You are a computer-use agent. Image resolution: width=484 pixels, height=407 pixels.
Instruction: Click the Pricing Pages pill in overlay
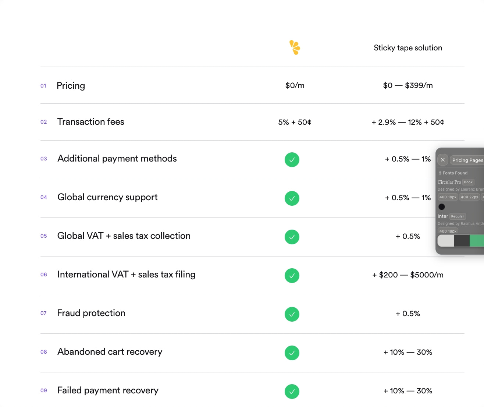tap(467, 160)
